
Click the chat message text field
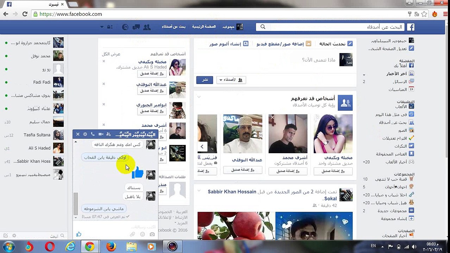click(x=116, y=227)
